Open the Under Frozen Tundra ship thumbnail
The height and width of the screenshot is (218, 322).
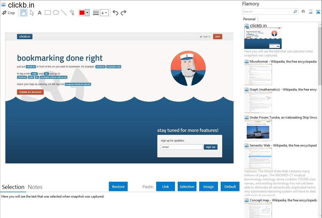(258, 130)
